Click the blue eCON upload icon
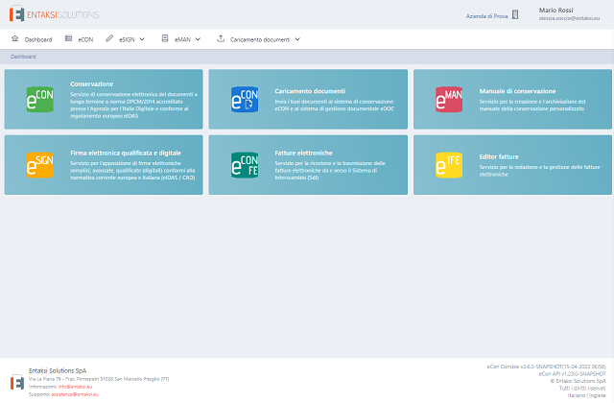The width and height of the screenshot is (614, 403). 245,100
